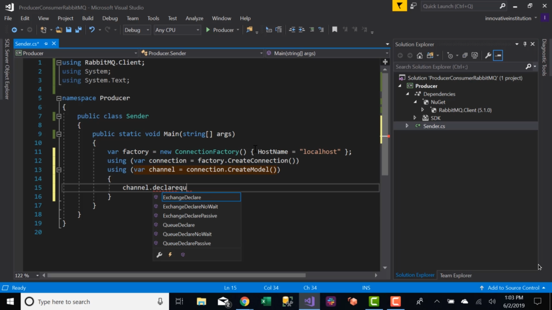Collapse the namespace Producer code block
The image size is (552, 310).
click(59, 98)
